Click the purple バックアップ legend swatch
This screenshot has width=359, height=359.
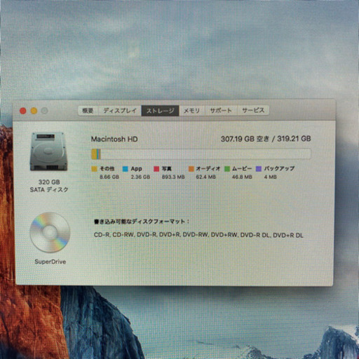[259, 169]
